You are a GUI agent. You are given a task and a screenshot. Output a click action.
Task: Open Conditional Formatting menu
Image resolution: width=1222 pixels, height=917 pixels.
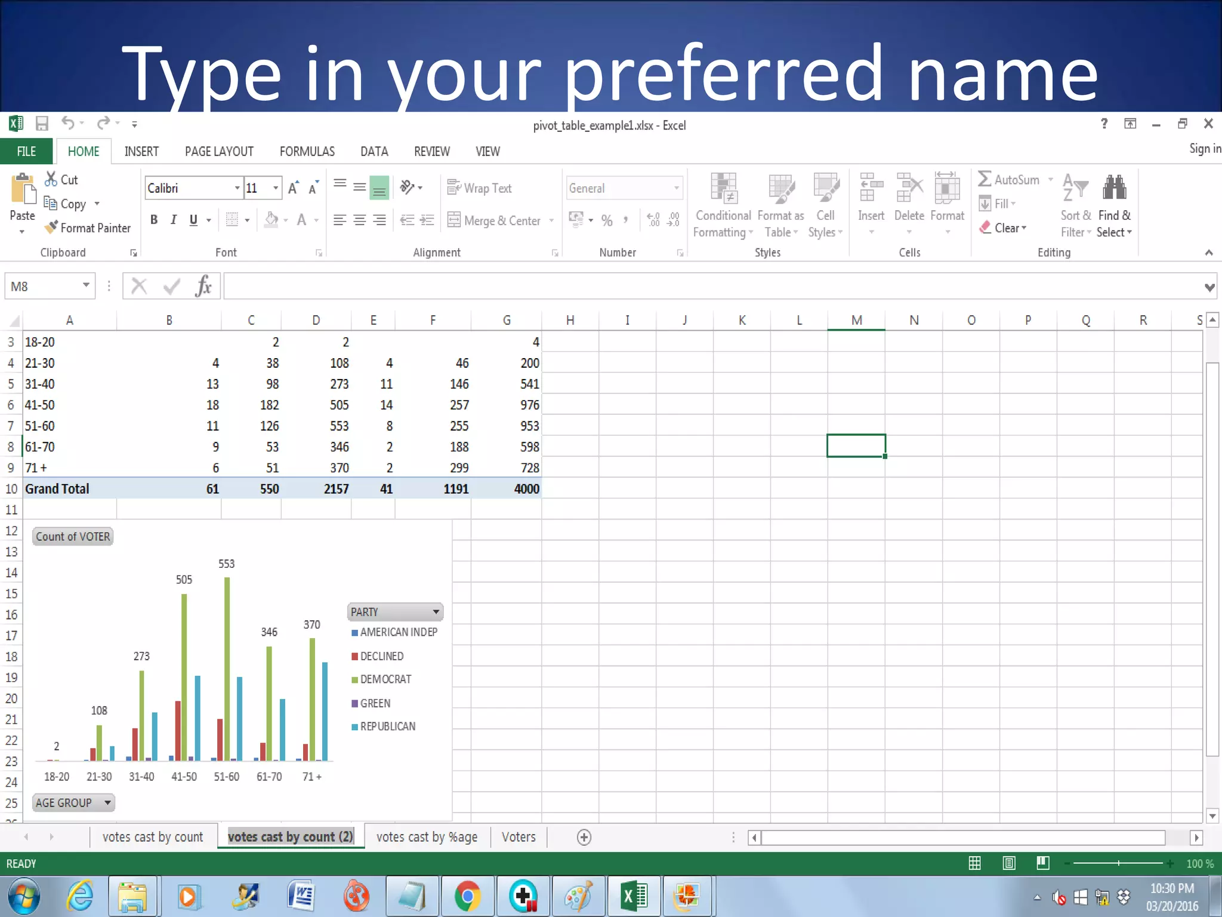point(724,206)
